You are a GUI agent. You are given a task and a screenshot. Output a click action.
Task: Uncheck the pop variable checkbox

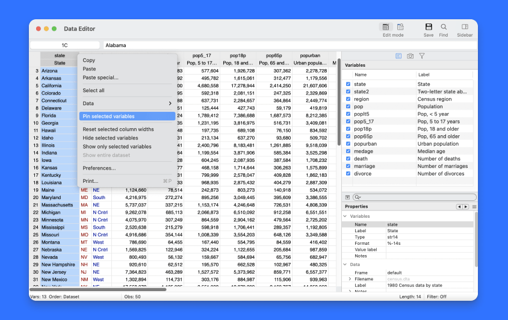click(348, 106)
